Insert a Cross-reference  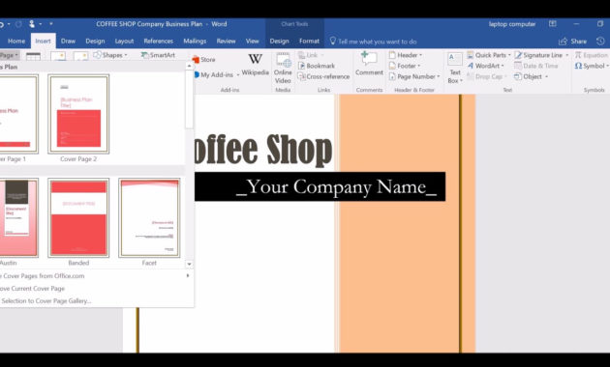(323, 77)
